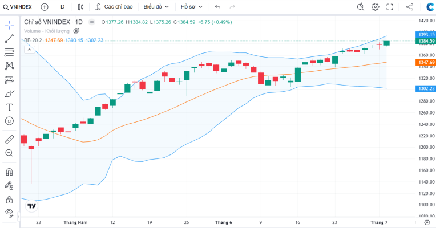436x228 pixels.
Task: Share the chart
Action: [x=410, y=7]
